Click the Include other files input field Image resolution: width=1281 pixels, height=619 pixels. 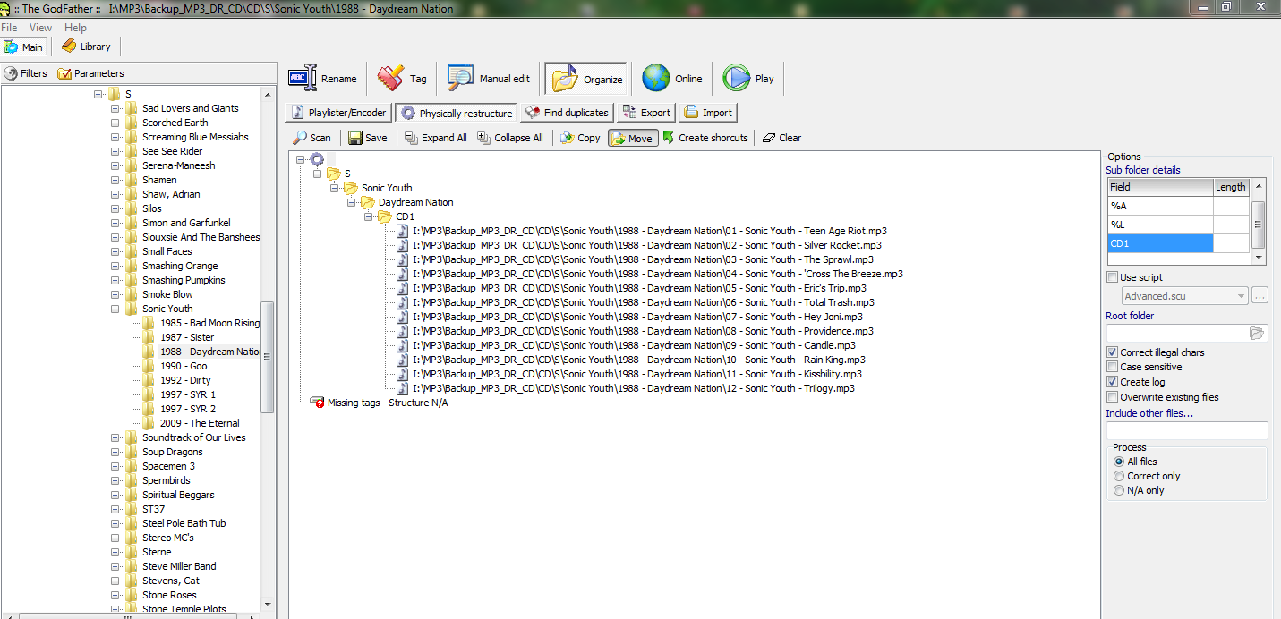(x=1186, y=430)
